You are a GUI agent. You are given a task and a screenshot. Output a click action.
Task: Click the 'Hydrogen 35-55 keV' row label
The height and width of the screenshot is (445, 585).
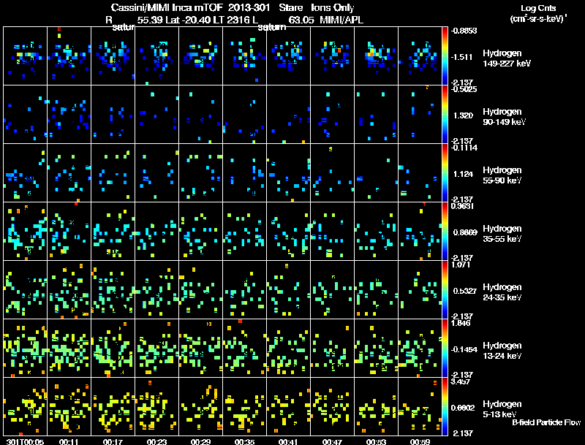[502, 234]
